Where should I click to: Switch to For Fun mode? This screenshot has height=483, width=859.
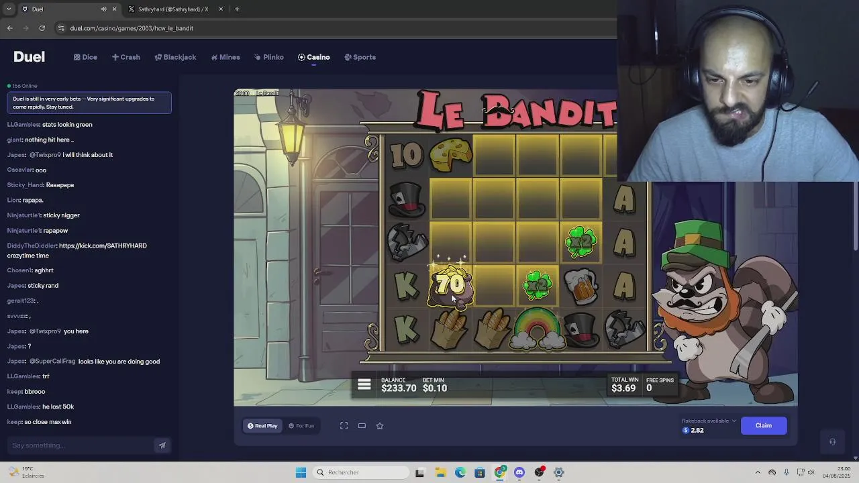[x=301, y=426]
